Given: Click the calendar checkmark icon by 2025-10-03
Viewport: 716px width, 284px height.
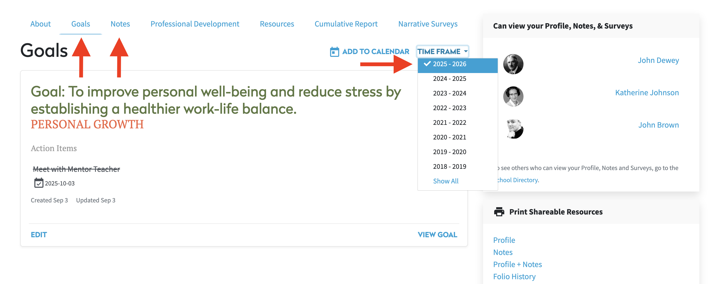Looking at the screenshot, I should [39, 183].
